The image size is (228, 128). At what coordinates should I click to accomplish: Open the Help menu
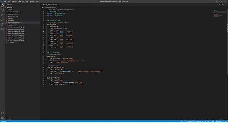pos(37,1)
